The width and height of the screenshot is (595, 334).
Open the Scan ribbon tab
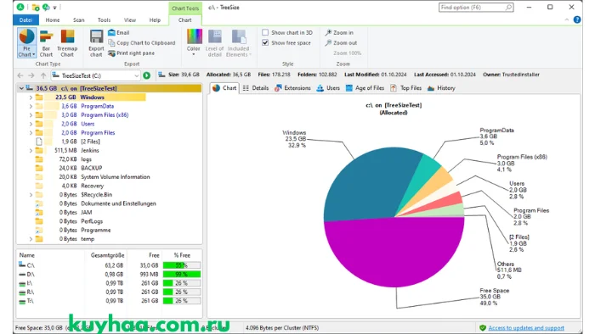78,20
